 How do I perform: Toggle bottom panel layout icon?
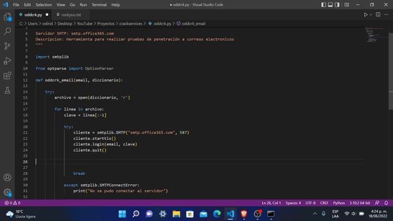point(330,4)
